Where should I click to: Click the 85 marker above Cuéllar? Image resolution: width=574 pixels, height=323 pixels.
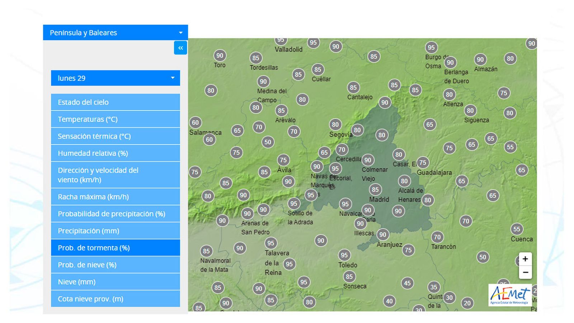tap(318, 70)
